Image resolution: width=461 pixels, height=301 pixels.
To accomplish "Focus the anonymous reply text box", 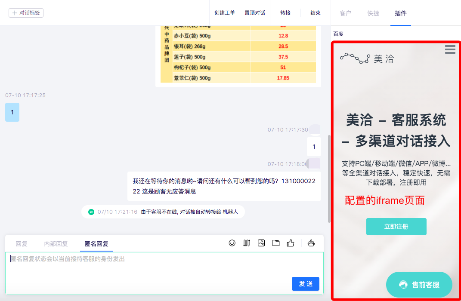I will tap(164, 273).
